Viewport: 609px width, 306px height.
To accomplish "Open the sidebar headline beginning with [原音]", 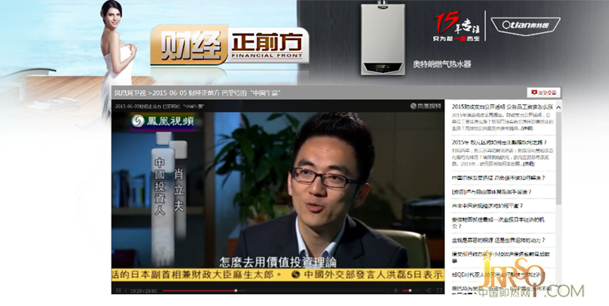I will (x=492, y=192).
